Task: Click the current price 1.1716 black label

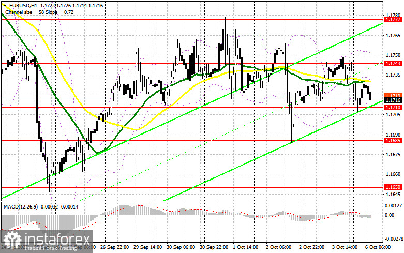Action: coord(393,100)
